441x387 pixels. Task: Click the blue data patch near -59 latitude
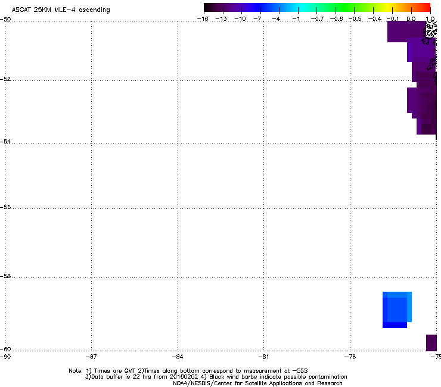coord(397,310)
